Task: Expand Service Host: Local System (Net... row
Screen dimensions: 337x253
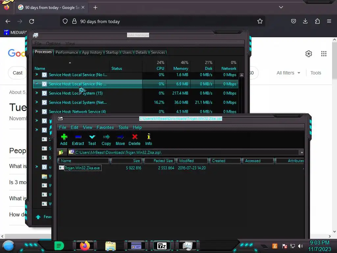Action: (x=37, y=102)
